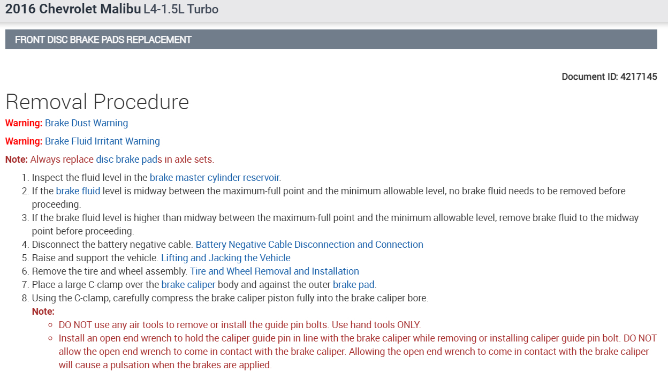Click the 2016 Chevrolet Malibu vehicle title
The width and height of the screenshot is (668, 372).
click(x=72, y=9)
